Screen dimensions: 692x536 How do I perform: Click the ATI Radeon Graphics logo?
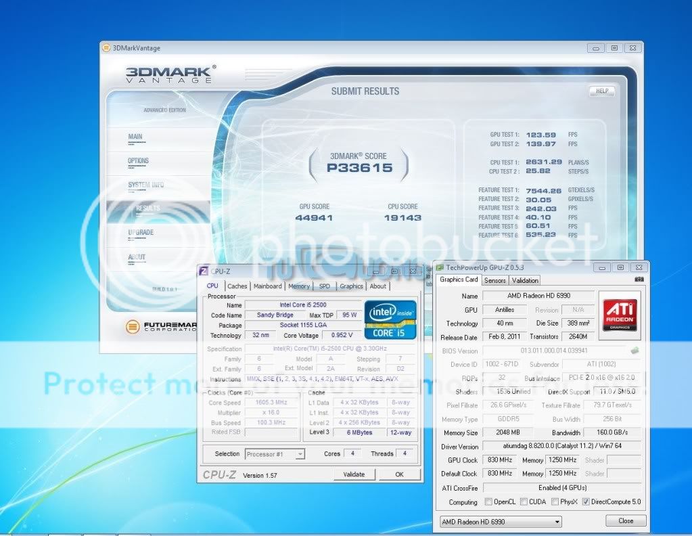pyautogui.click(x=620, y=315)
